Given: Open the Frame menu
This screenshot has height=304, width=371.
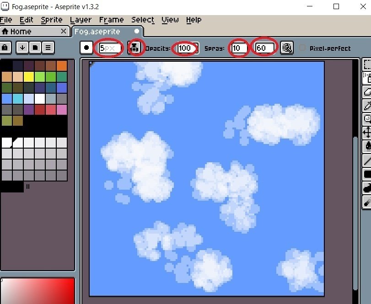Looking at the screenshot, I should pyautogui.click(x=111, y=20).
